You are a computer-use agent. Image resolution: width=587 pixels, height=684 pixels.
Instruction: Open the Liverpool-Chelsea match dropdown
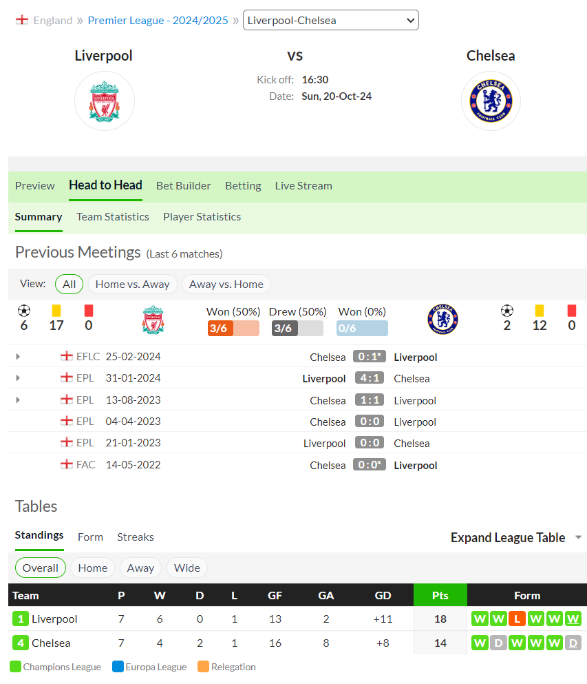point(331,20)
